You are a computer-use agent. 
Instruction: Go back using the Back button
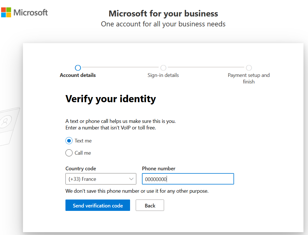[150, 205]
